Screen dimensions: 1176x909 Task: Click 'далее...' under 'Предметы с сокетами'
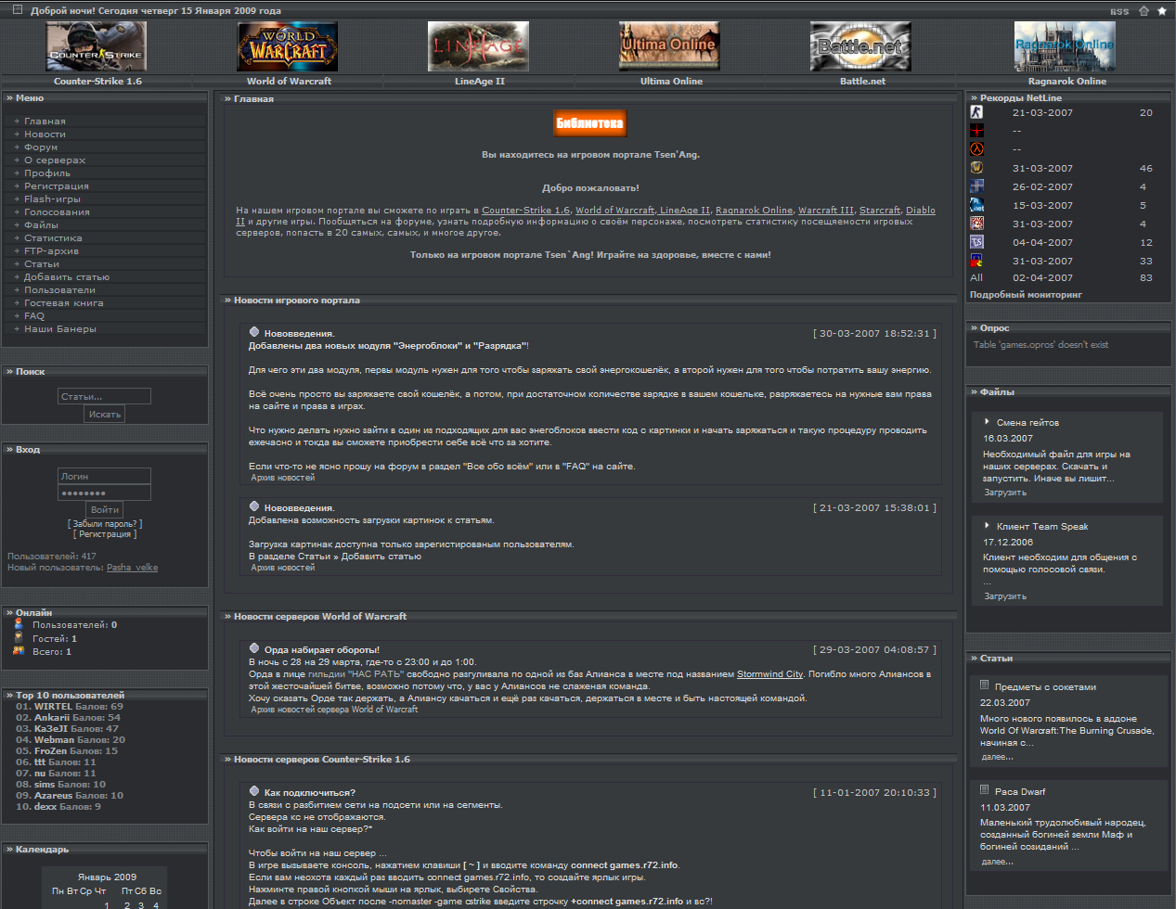pos(998,757)
